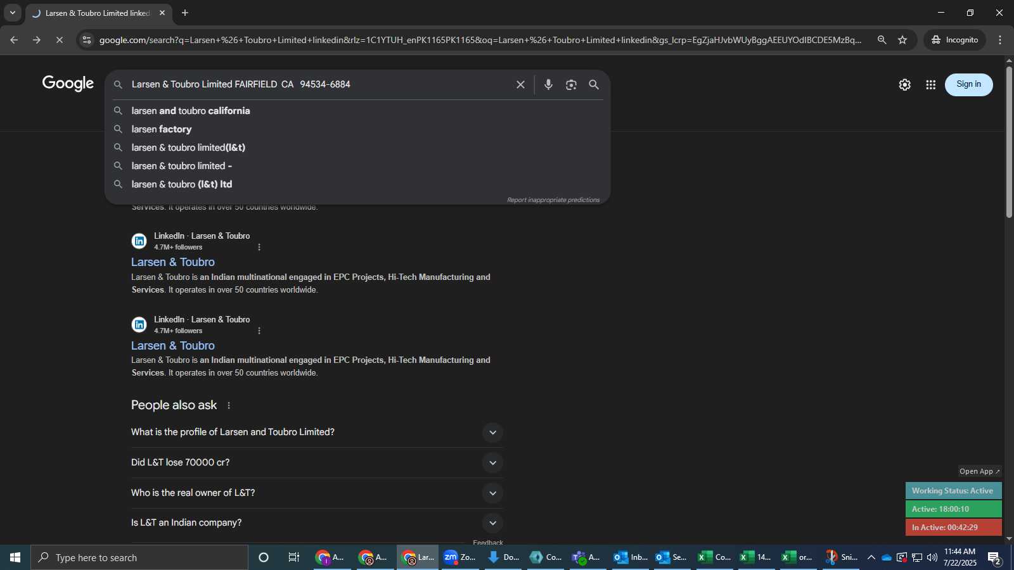Open Cortana circle on taskbar
The image size is (1014, 570).
coord(264,557)
